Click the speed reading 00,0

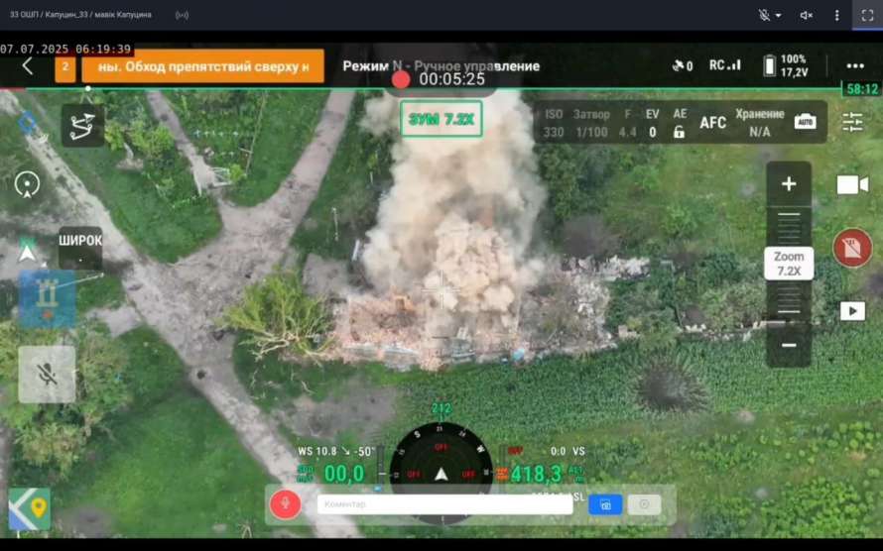tap(344, 474)
